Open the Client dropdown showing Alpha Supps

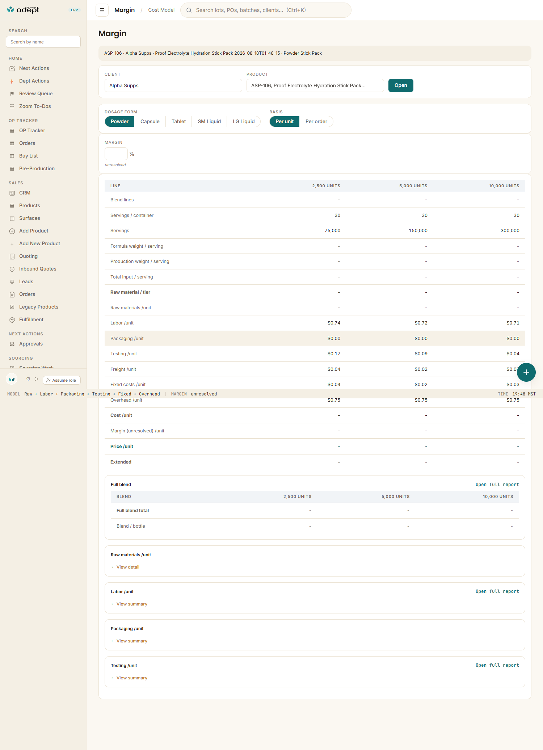(x=173, y=86)
